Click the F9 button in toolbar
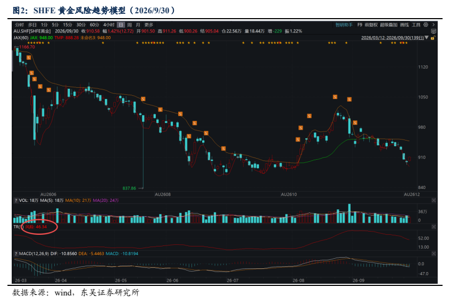 [360, 24]
